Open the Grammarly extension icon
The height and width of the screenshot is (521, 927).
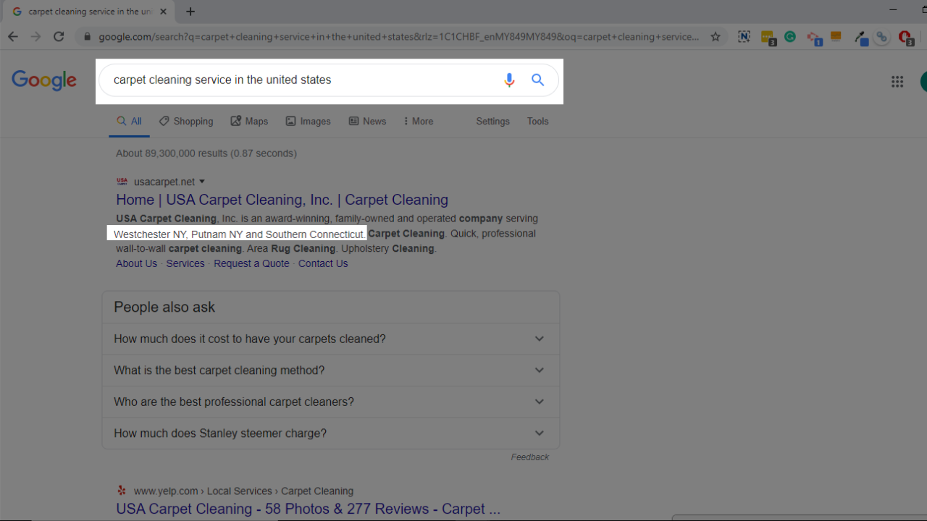(790, 37)
